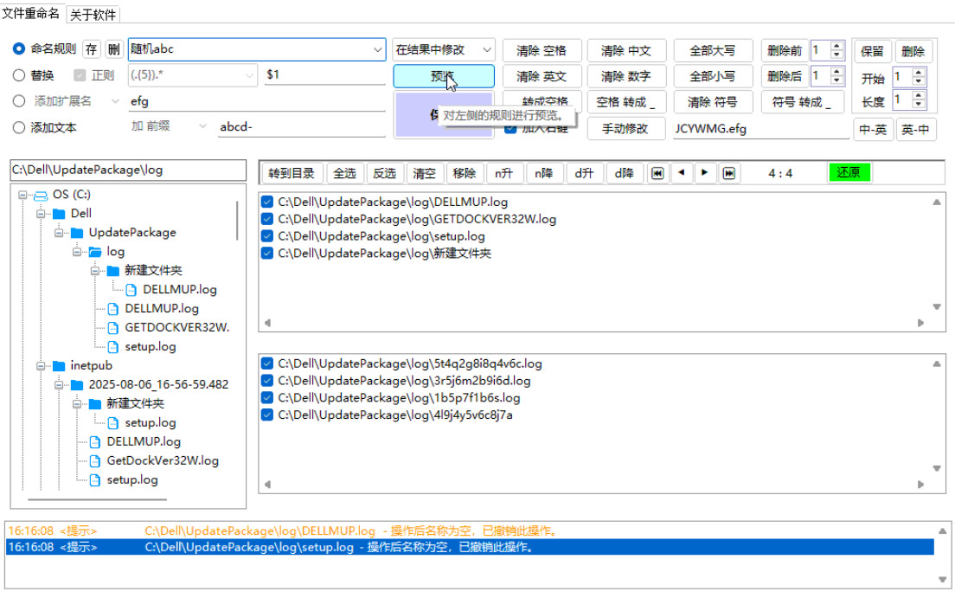Viewport: 955px width, 598px height.
Task: Click the 移除 remove button
Action: click(465, 173)
